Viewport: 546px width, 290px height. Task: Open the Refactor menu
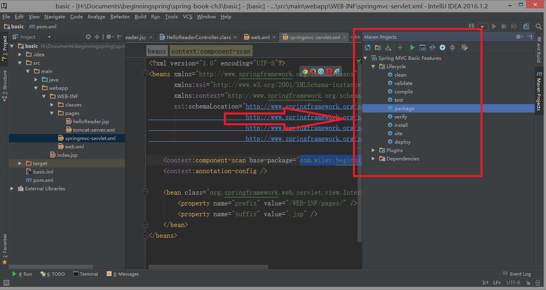(x=120, y=16)
